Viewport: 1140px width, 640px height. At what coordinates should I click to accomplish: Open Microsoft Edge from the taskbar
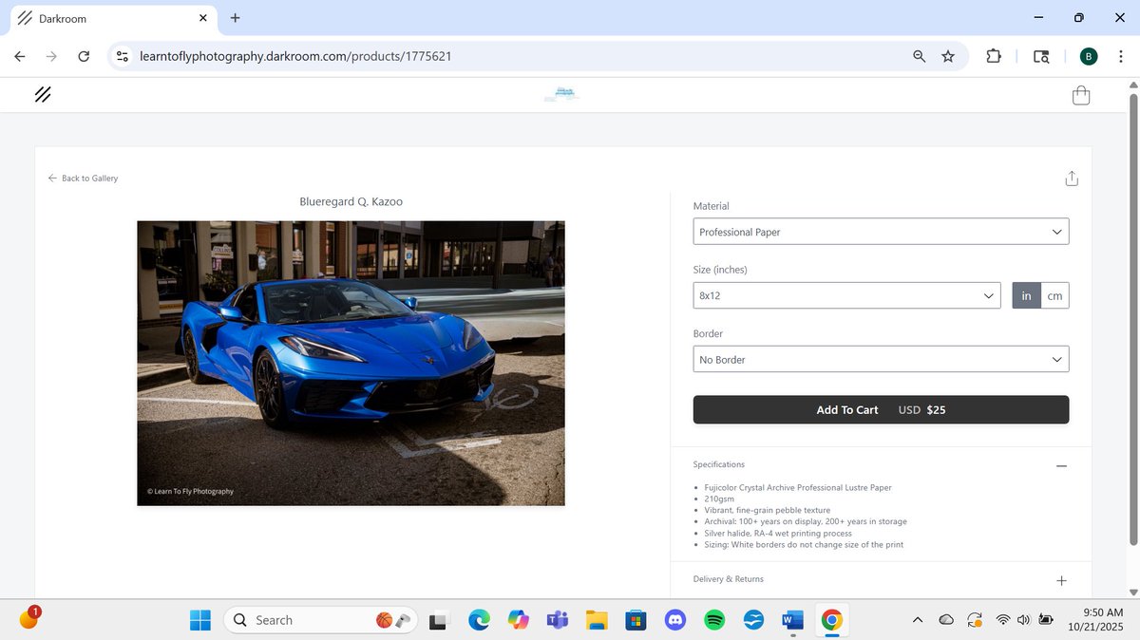click(479, 620)
